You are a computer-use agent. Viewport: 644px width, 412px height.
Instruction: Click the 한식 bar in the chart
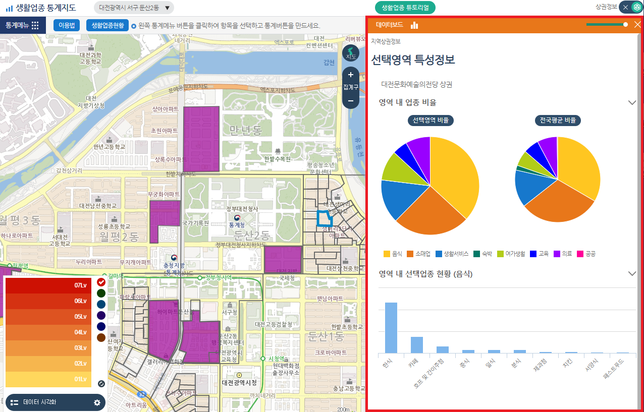pyautogui.click(x=391, y=327)
